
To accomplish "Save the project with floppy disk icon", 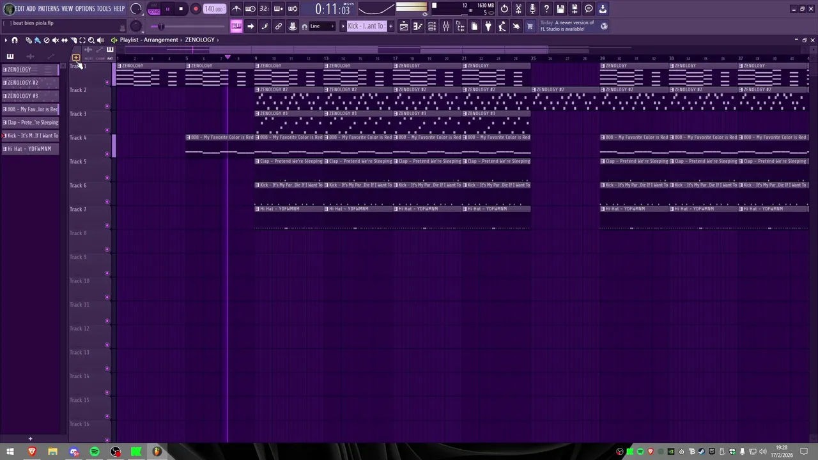I will 560,9.
